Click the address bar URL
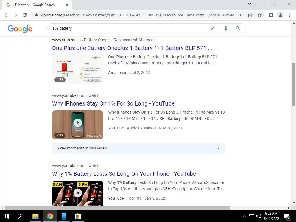Viewport: 296px width, 222px height. [143, 15]
